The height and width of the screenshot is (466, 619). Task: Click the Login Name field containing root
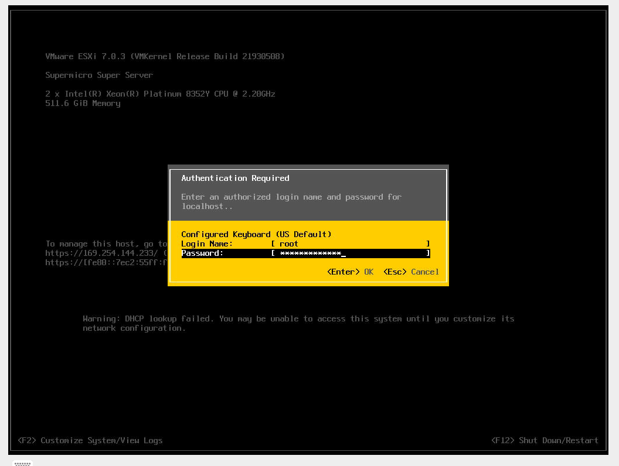pos(350,244)
